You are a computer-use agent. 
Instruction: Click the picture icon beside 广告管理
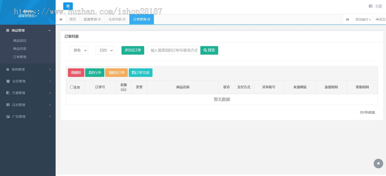(8, 116)
